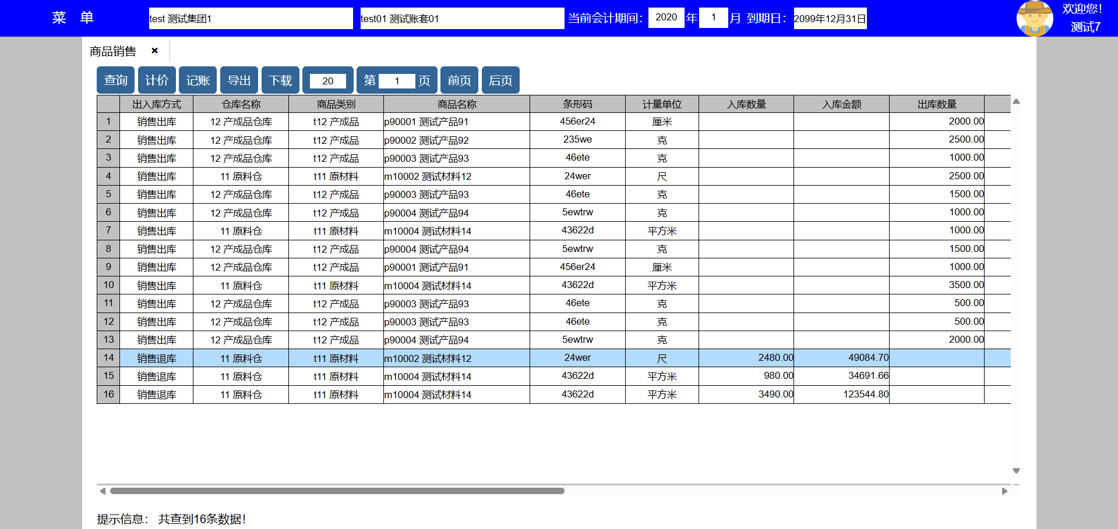Open the test01 测试账套01 account selector
This screenshot has width=1118, height=529.
tap(461, 19)
